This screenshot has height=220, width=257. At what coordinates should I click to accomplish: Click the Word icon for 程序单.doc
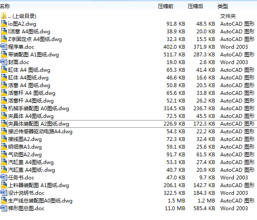(x=4, y=47)
